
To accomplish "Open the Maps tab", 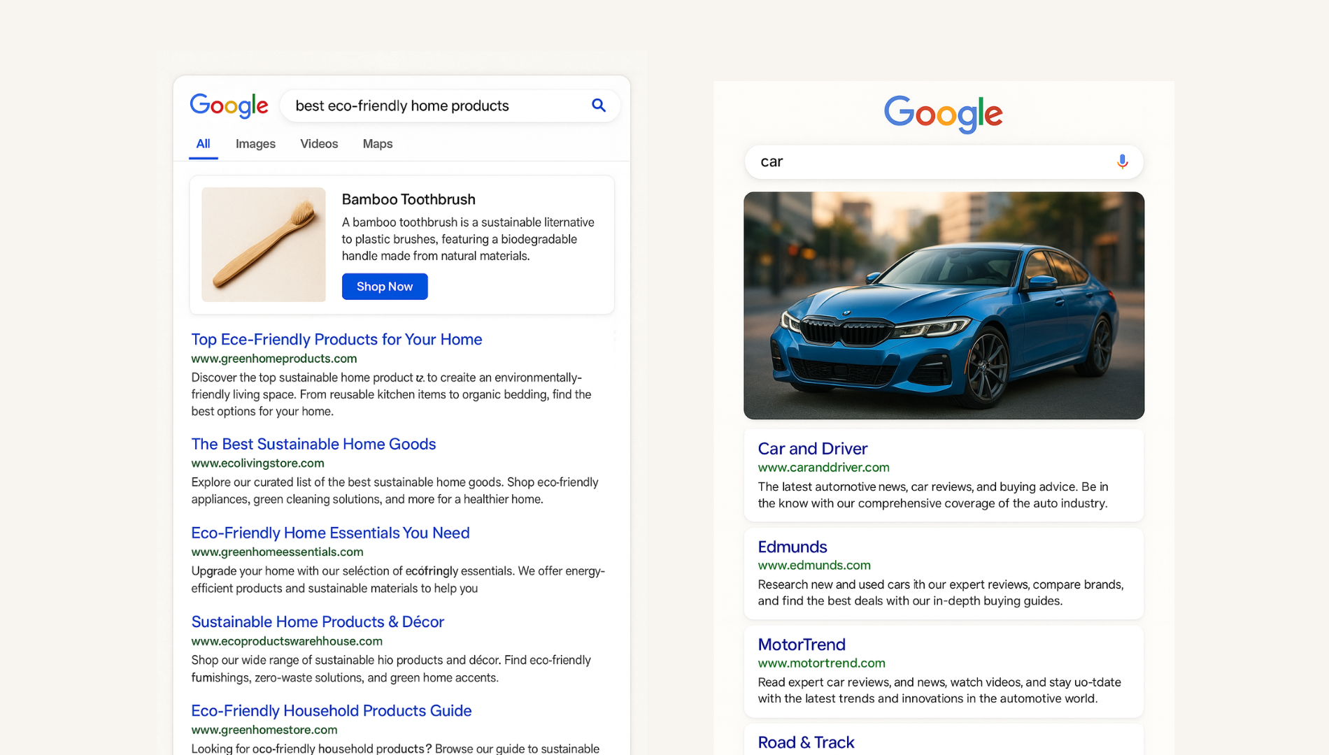I will [x=378, y=144].
